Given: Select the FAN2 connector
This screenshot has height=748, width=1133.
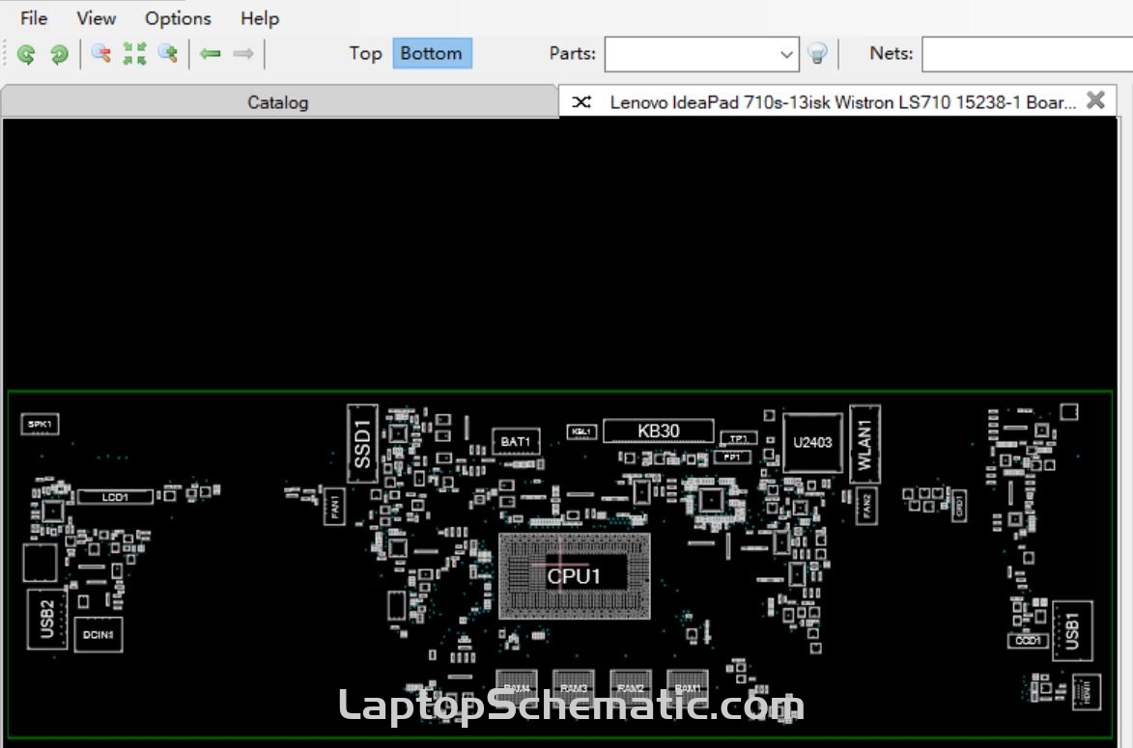Looking at the screenshot, I should coord(866,506).
